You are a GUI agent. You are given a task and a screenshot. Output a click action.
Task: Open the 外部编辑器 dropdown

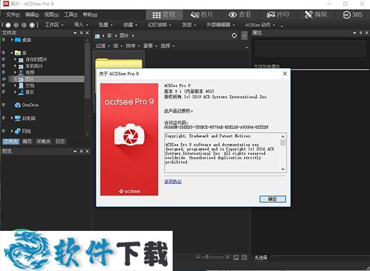tap(221, 25)
